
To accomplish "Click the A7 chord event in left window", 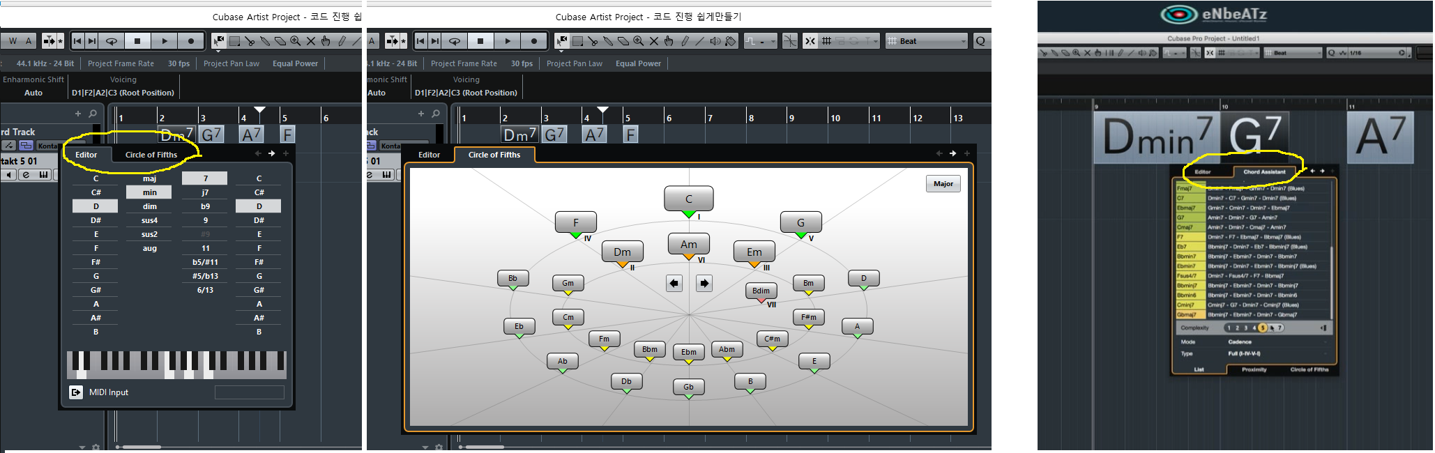I will tap(251, 134).
